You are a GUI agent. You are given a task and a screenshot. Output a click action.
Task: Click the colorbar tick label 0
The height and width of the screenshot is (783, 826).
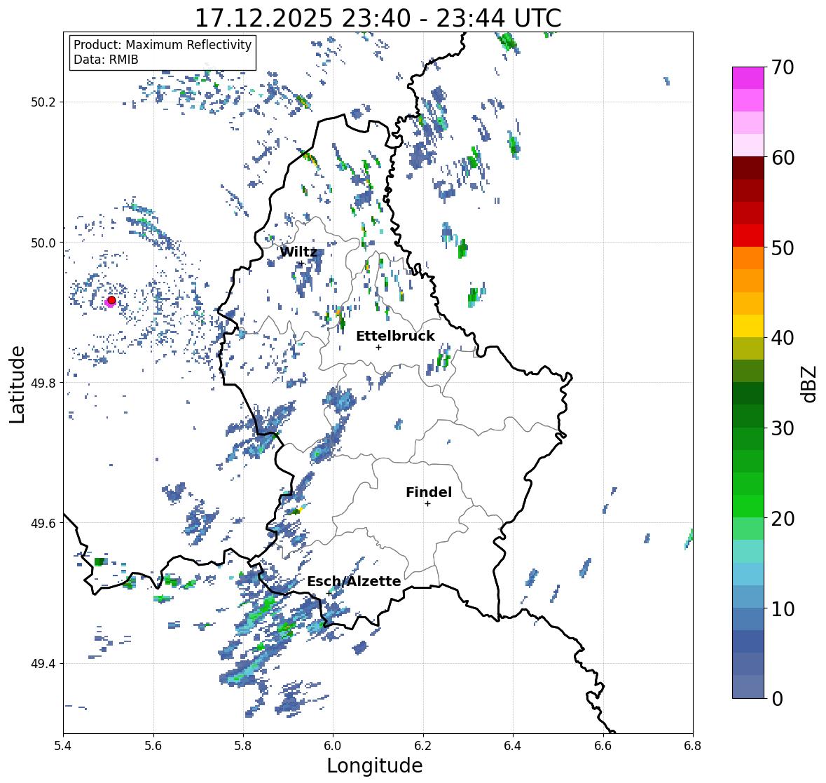[777, 699]
